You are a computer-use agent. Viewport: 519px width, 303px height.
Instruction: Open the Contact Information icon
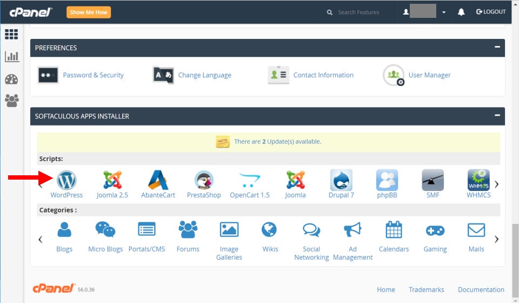point(278,75)
